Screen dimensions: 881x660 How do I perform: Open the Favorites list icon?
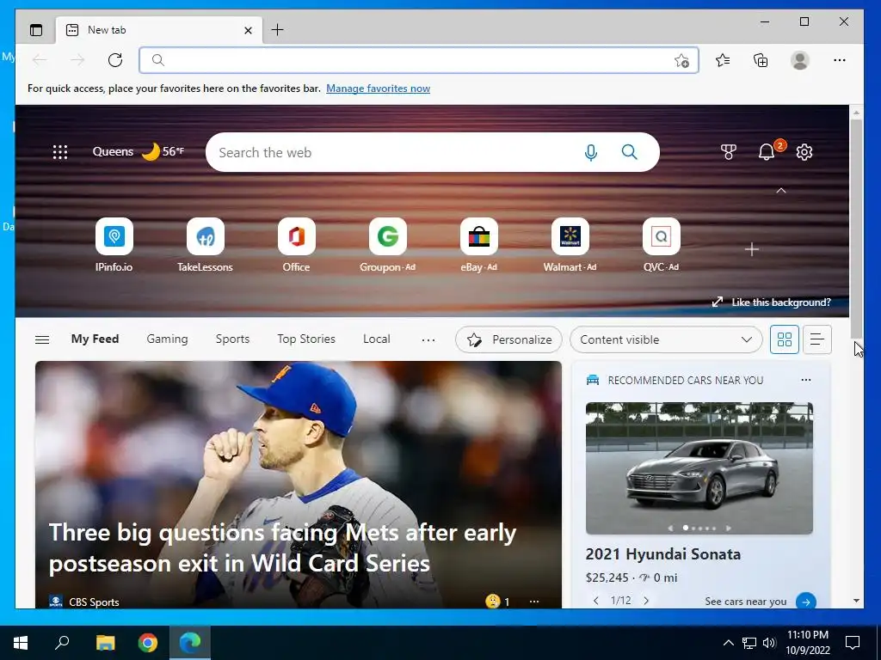point(723,60)
